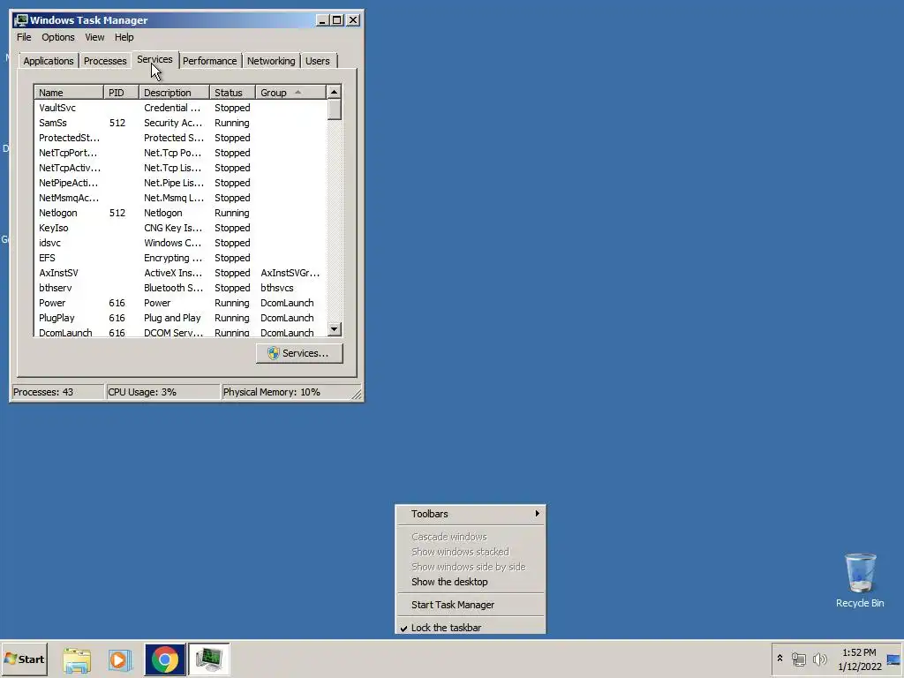
Task: Select the Netlogon service row
Action: (180, 213)
